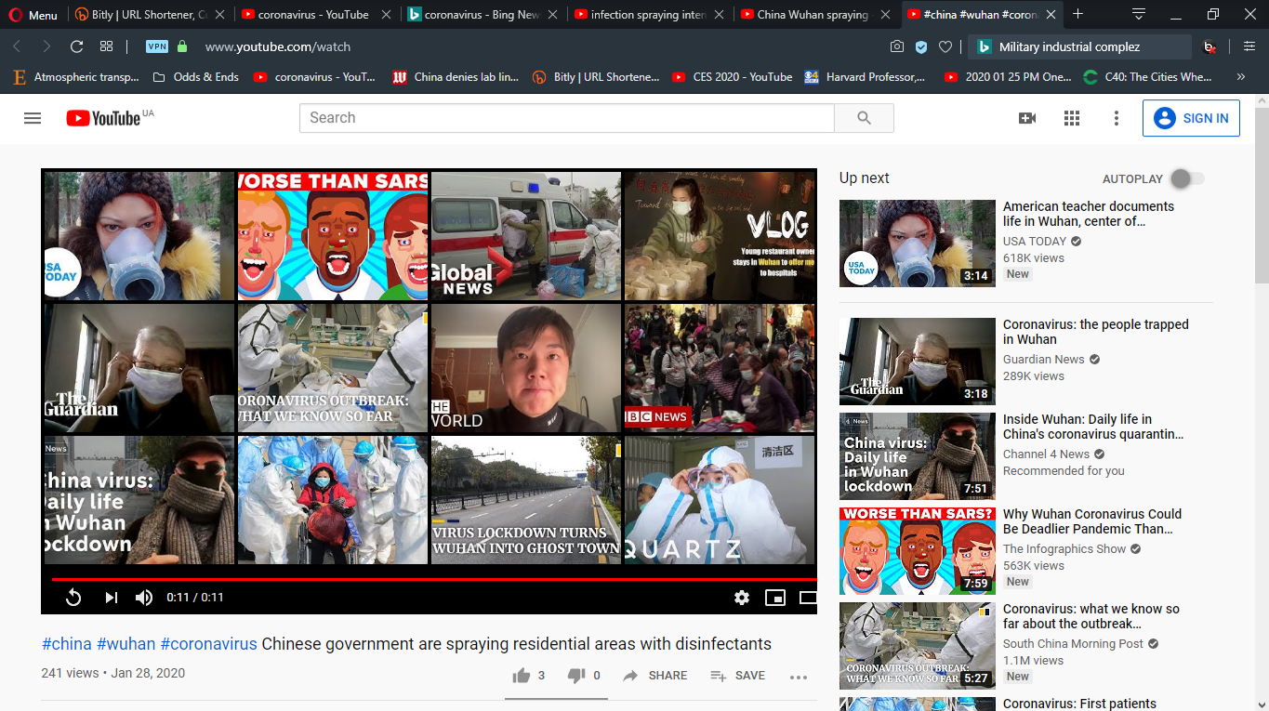Toggle the AUTOPLAY switch
Screen dimensions: 1269x711
click(x=1187, y=178)
